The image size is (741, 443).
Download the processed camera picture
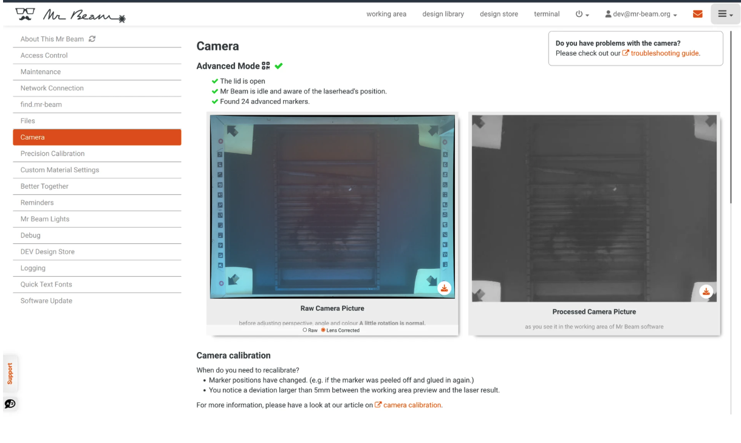[x=706, y=291]
